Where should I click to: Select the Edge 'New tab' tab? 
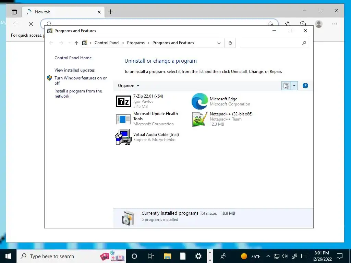coord(63,12)
